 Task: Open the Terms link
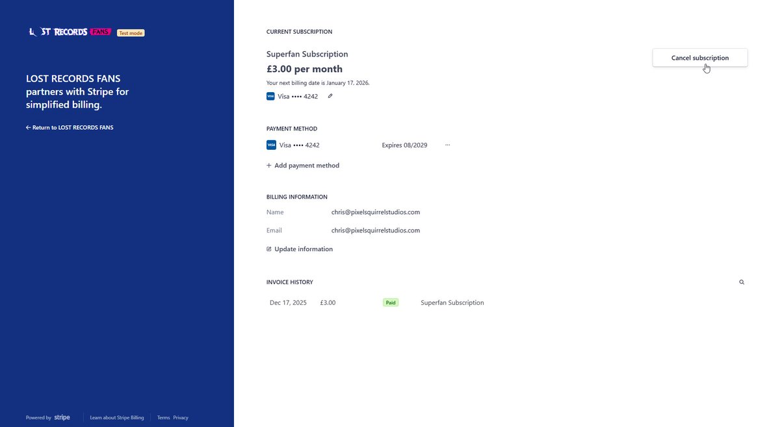(163, 418)
